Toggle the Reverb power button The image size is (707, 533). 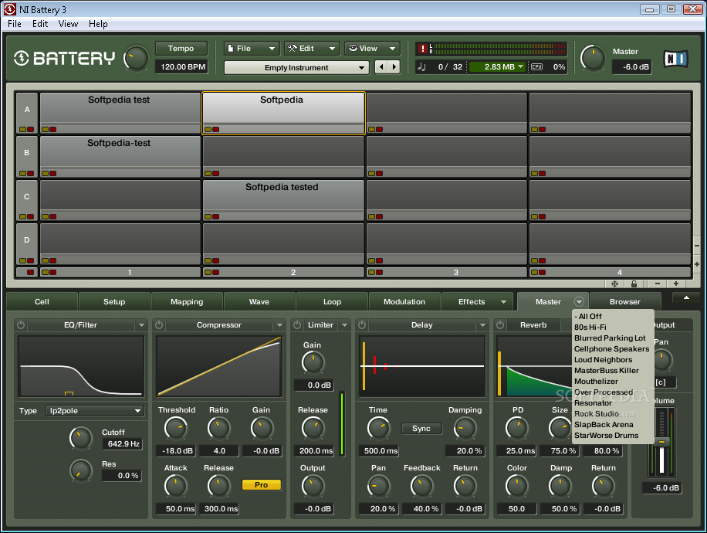click(500, 325)
